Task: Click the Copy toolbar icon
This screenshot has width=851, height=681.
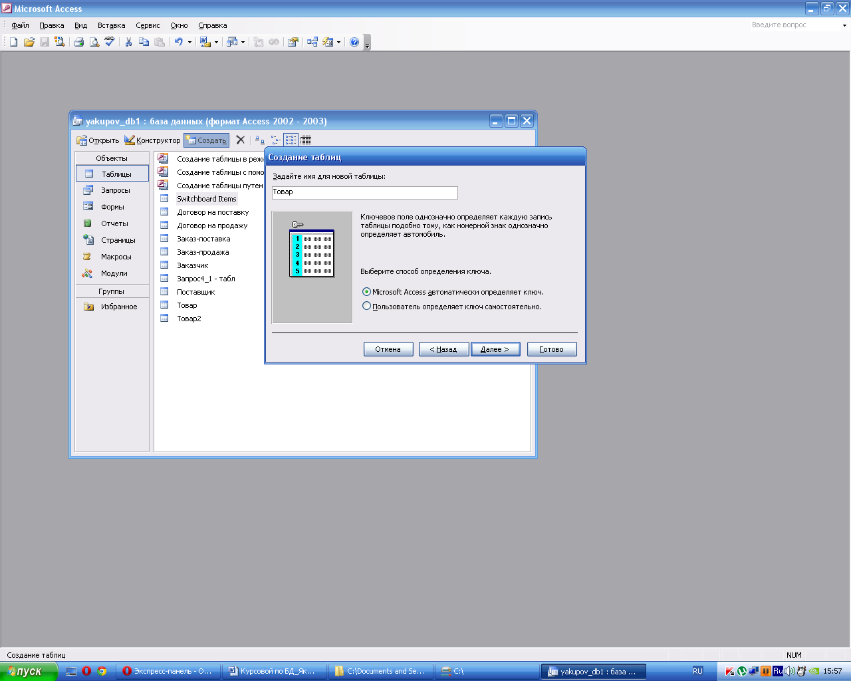Action: click(144, 42)
